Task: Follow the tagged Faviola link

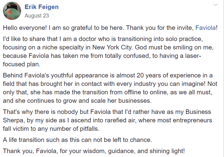Action: coord(206,28)
